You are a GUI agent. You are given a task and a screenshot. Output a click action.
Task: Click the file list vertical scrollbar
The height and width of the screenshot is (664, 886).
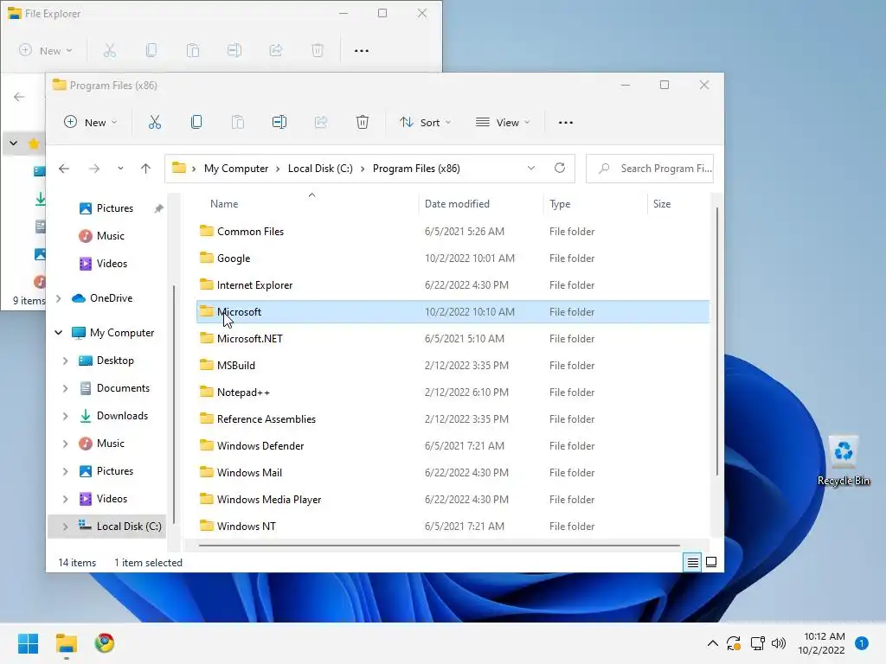pos(717,341)
